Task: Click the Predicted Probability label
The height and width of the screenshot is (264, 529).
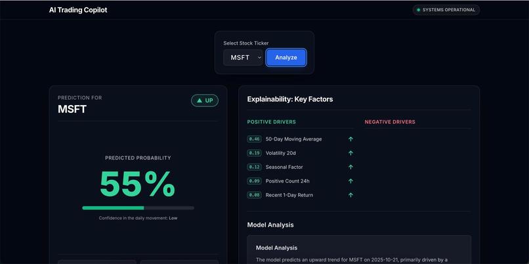Action: [138, 158]
